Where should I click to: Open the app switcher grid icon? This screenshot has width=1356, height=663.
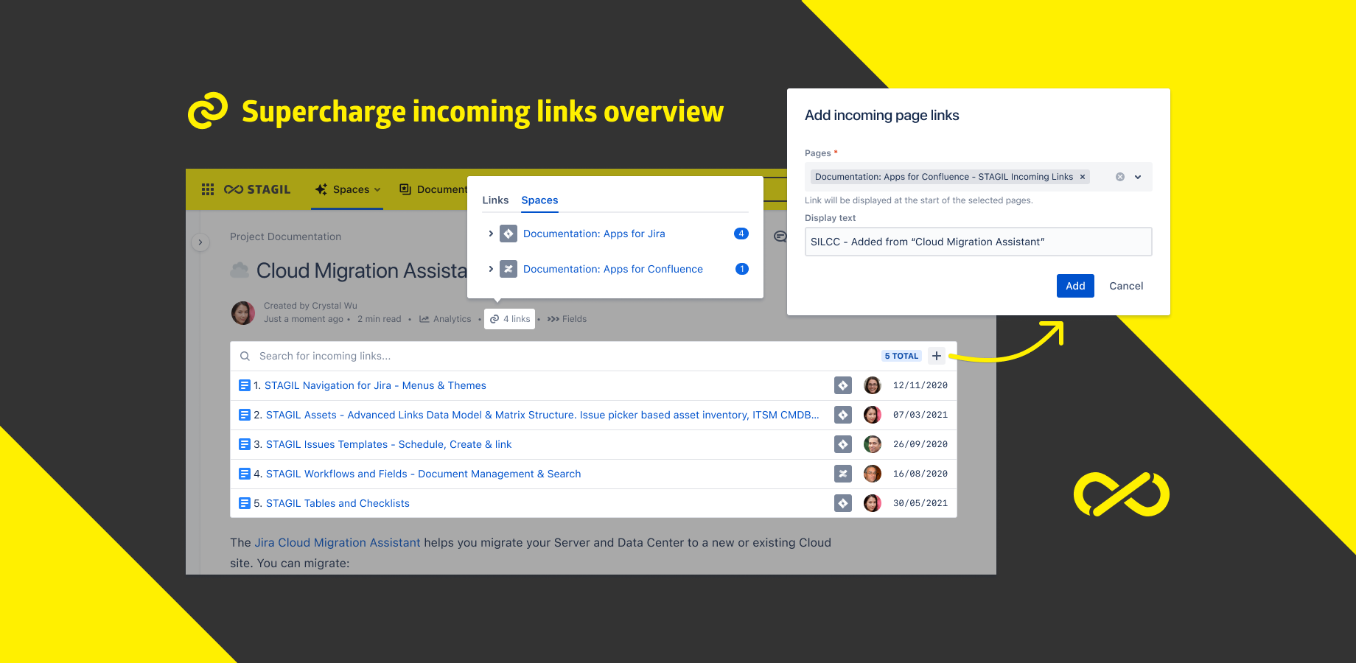coord(208,189)
